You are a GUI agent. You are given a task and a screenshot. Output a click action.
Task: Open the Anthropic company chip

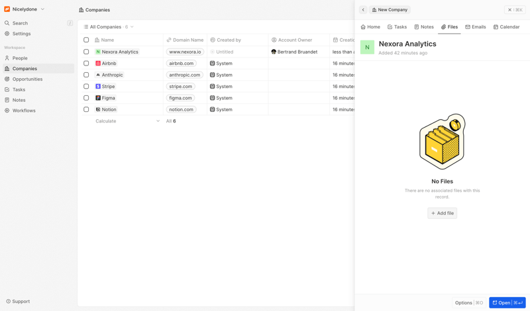pyautogui.click(x=109, y=75)
